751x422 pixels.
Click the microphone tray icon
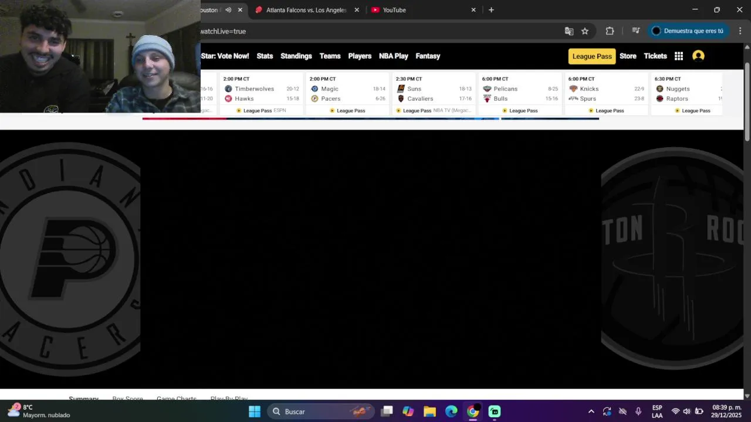click(638, 411)
